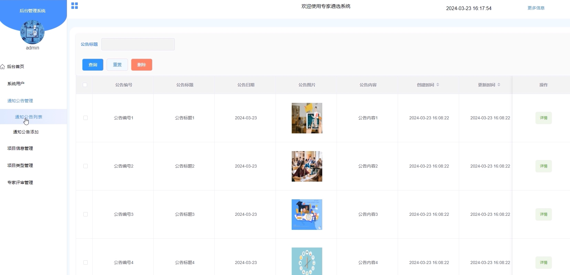
Task: Open the 专家评审管理 menu item
Action: [x=20, y=183]
